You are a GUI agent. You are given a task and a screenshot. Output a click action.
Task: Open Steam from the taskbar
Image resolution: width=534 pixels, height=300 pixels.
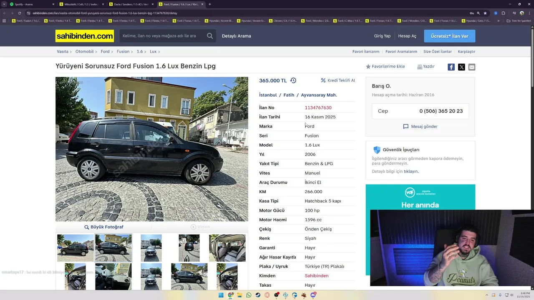(x=258, y=295)
